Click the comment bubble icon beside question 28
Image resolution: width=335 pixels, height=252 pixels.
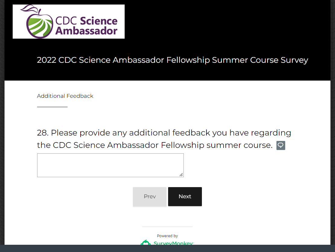point(281,145)
